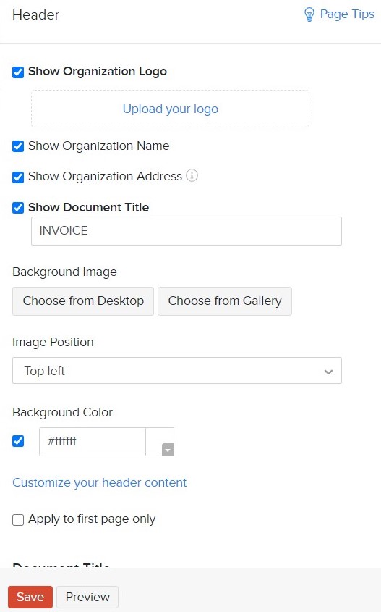Click the Page Tips lightbulb icon

[309, 14]
